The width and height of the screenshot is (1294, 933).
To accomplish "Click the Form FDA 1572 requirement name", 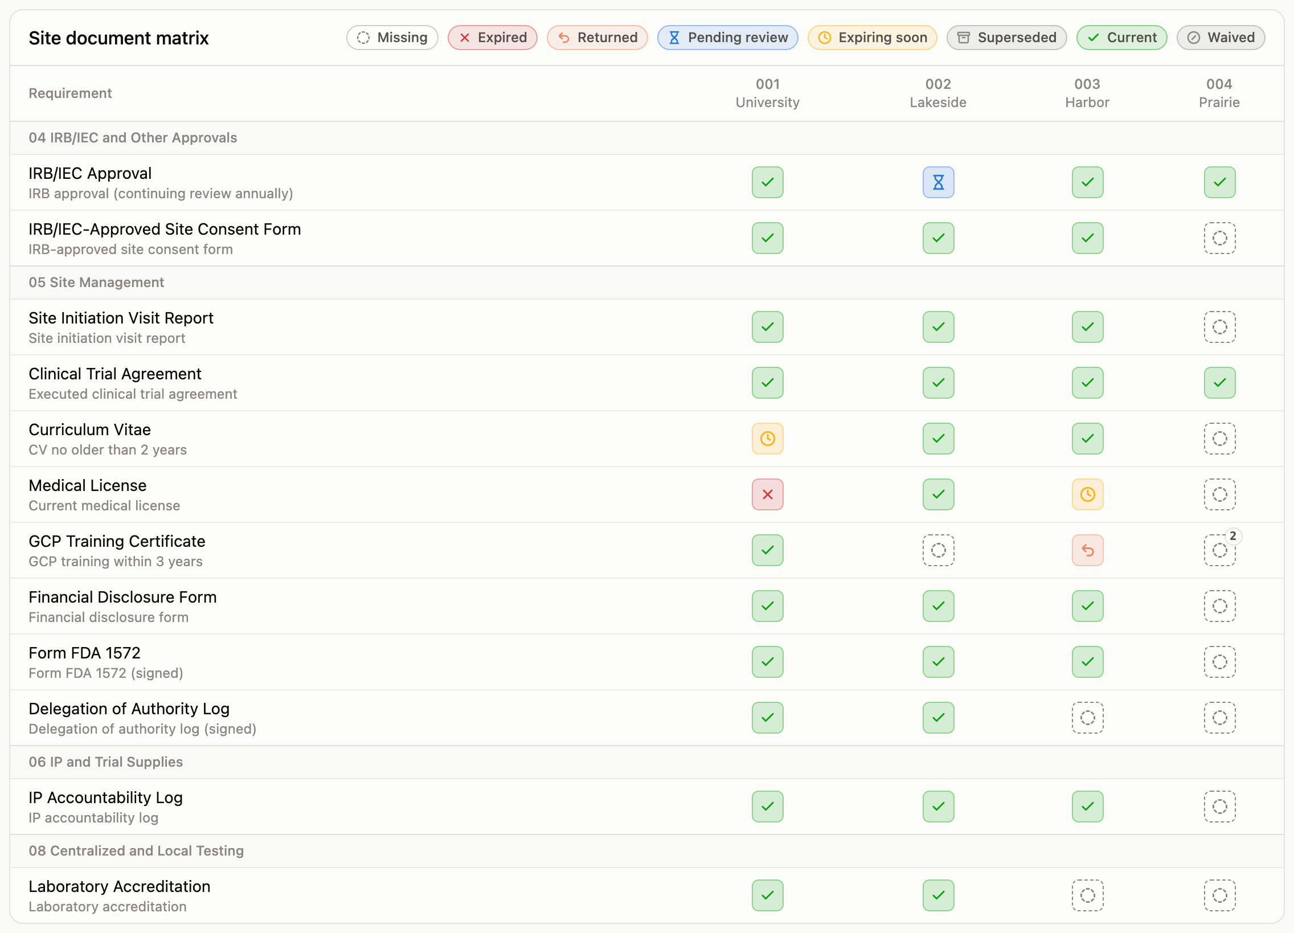I will click(84, 654).
